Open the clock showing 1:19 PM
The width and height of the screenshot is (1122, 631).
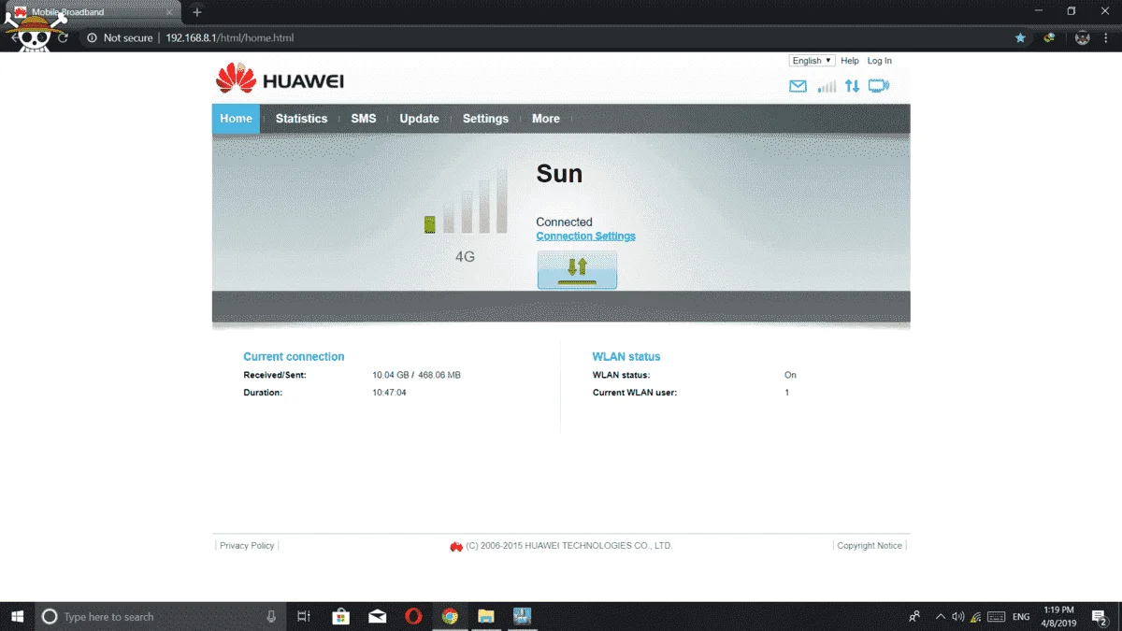(x=1059, y=616)
